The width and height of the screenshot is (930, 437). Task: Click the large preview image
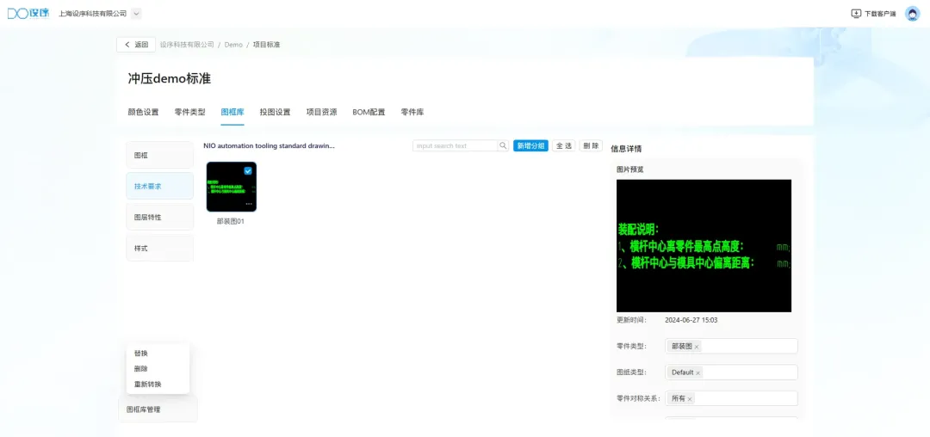coord(704,246)
